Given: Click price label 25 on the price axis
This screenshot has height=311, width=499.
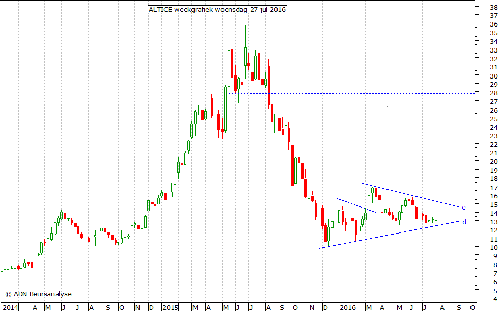Looking at the screenshot, I should (x=494, y=119).
